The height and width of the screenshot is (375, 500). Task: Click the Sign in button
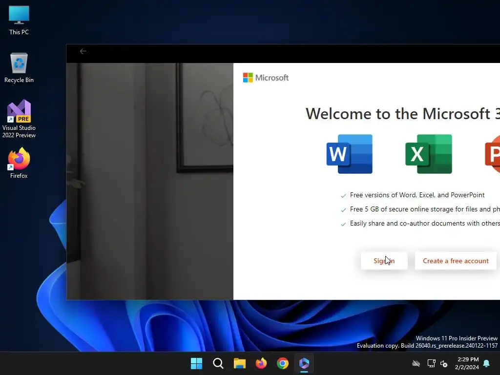click(x=384, y=261)
